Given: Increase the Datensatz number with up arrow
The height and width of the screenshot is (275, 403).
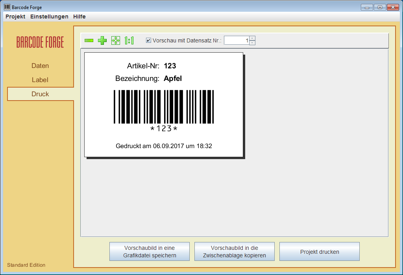Looking at the screenshot, I should click(x=252, y=38).
